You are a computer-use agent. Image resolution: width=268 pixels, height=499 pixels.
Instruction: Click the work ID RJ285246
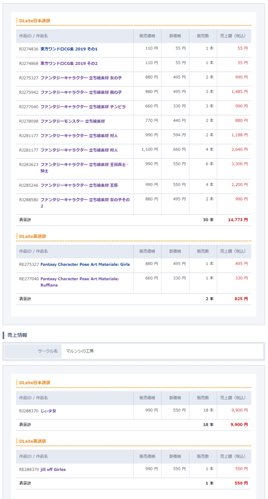29,185
